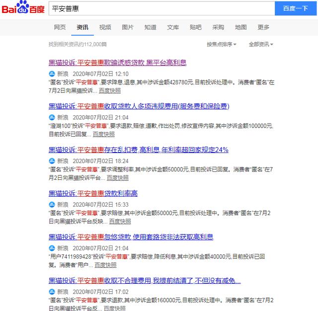Open result 收取贷款人多项违规费用(服务费和保险费)
Screen dimensions: 318x311
139,106
